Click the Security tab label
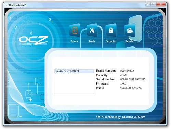The width and height of the screenshot is (171, 129). point(111,41)
